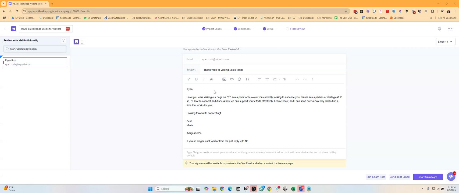Open the insert variable plus menu
Screen dimensions: 459x193
coord(247,79)
